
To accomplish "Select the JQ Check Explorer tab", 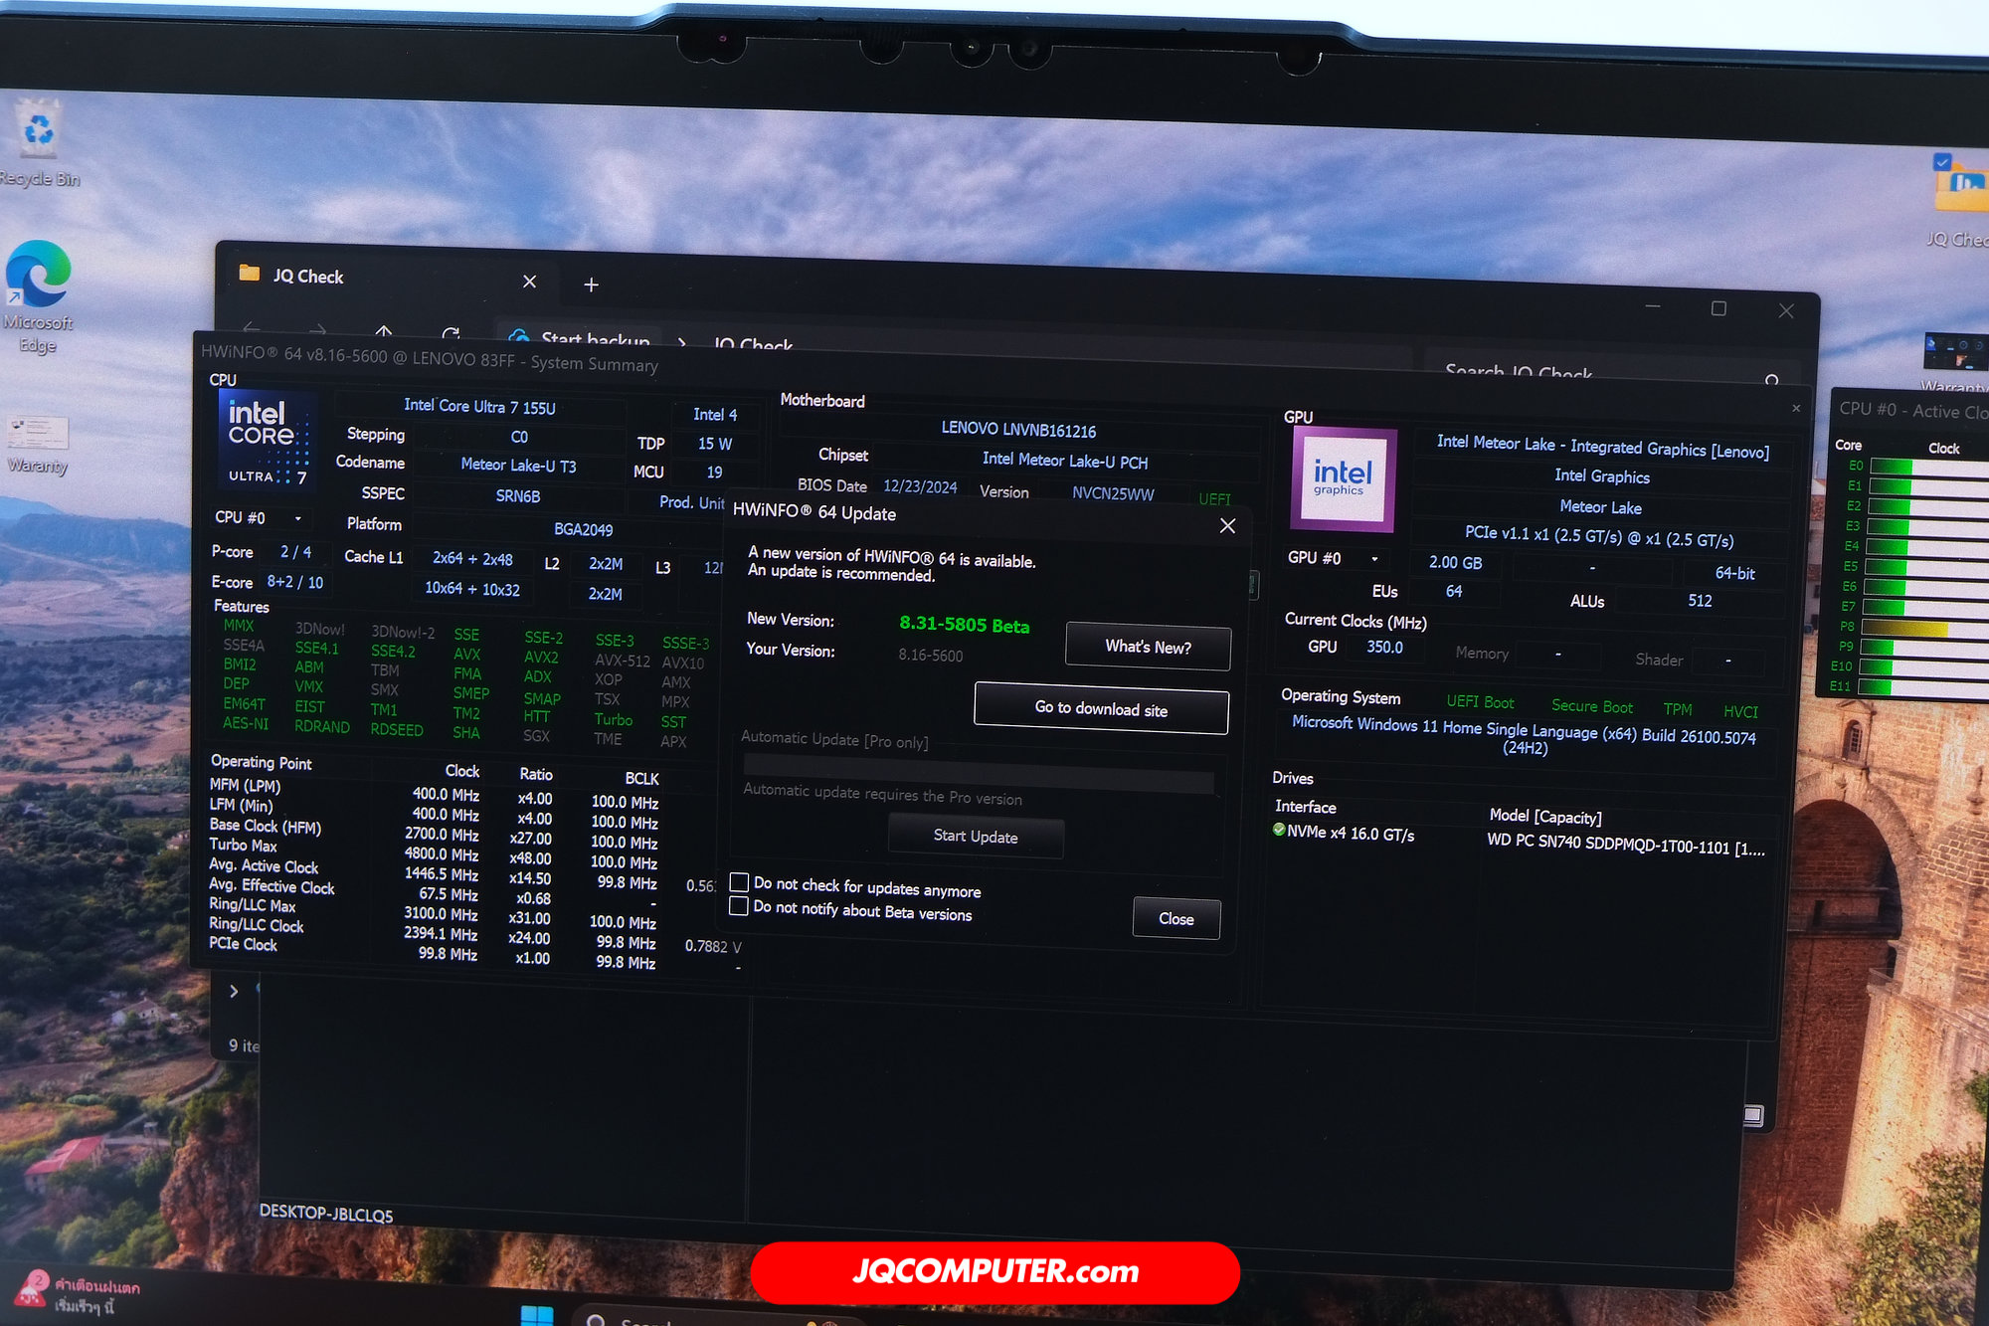I will (388, 278).
